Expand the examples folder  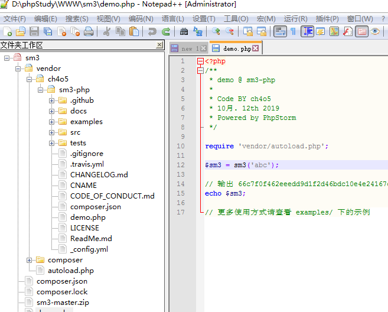coord(51,122)
